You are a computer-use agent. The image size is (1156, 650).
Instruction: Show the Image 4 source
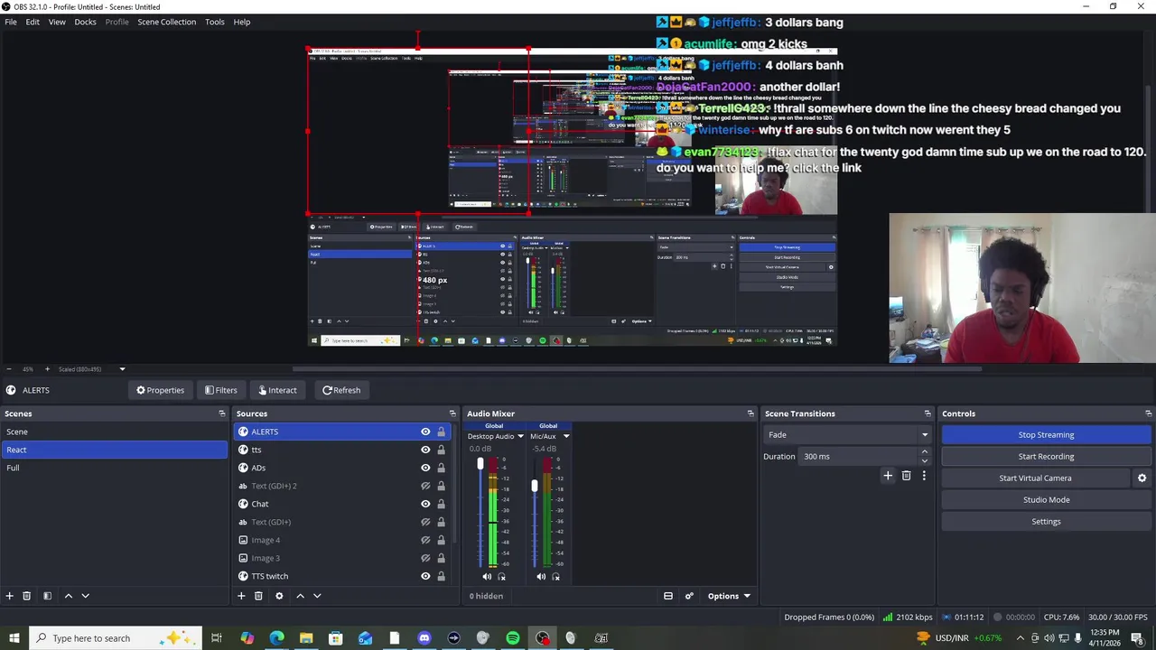click(x=425, y=540)
